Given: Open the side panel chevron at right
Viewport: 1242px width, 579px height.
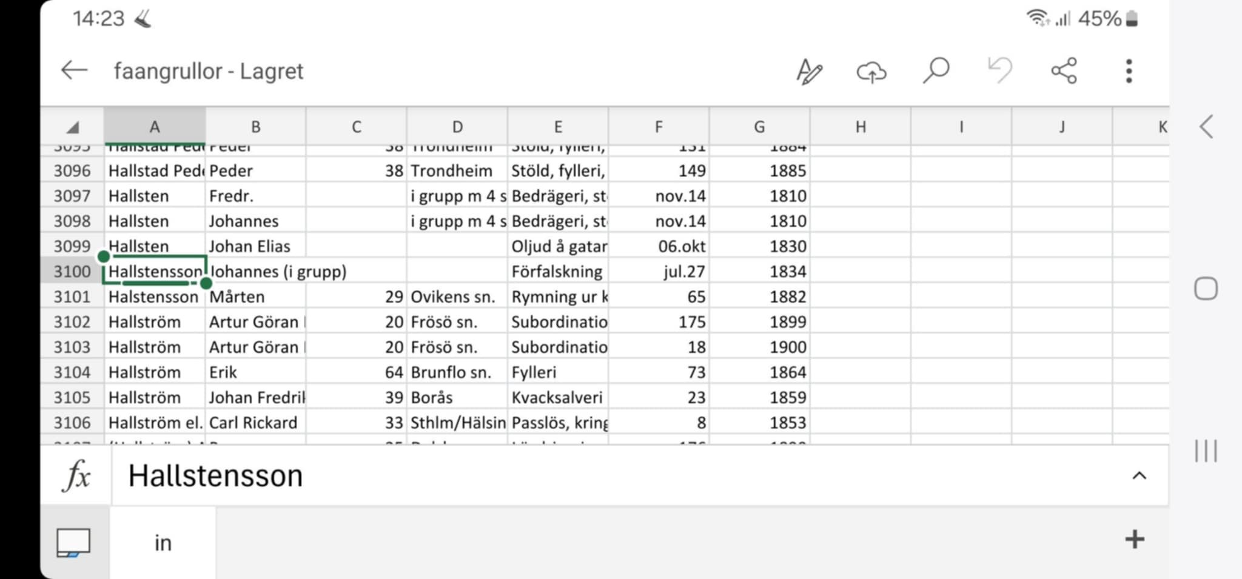Looking at the screenshot, I should point(1206,127).
